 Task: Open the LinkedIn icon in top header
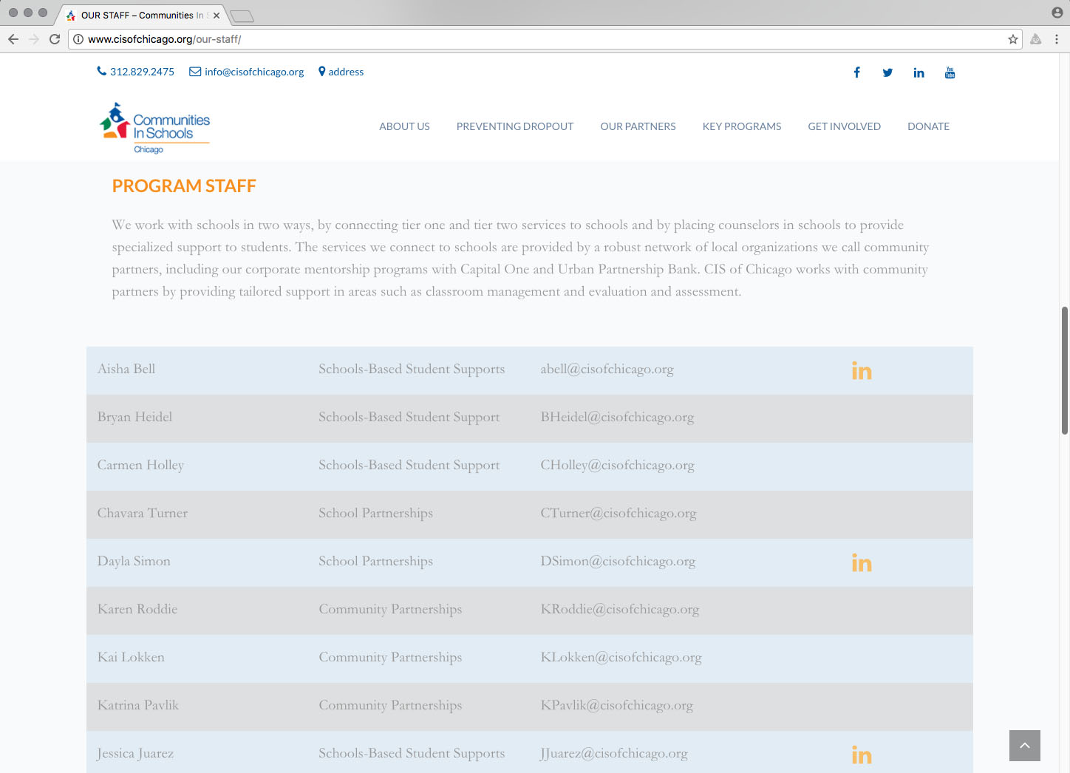point(919,72)
